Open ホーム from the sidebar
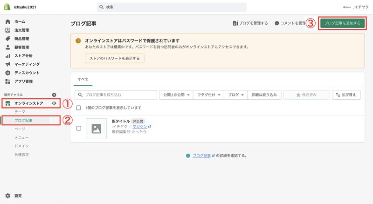 point(20,21)
